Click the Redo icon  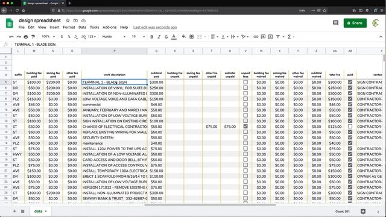point(19,37)
